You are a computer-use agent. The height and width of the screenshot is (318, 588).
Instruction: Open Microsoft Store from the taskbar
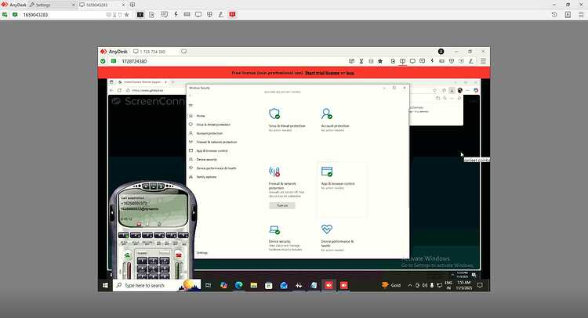click(x=268, y=285)
